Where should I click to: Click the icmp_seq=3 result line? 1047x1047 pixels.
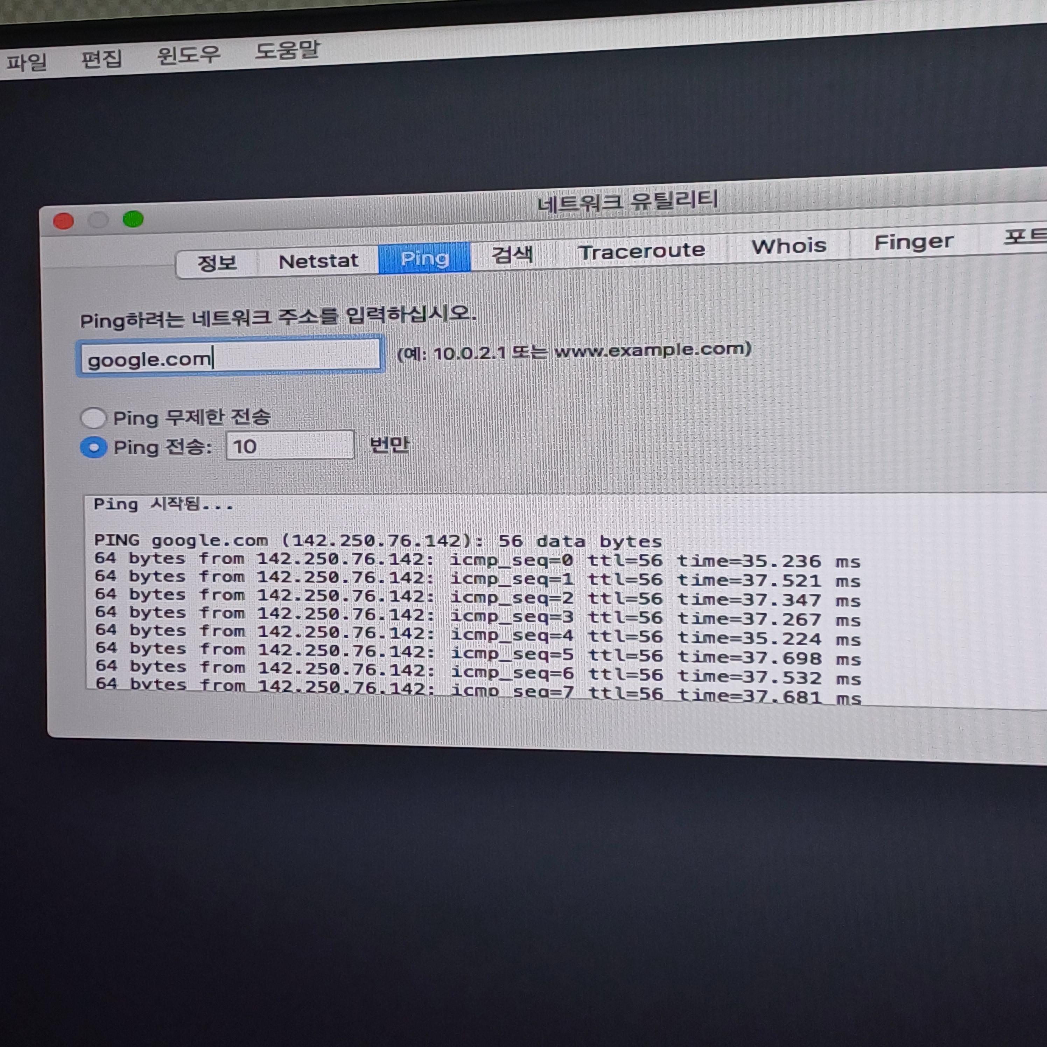pyautogui.click(x=477, y=617)
